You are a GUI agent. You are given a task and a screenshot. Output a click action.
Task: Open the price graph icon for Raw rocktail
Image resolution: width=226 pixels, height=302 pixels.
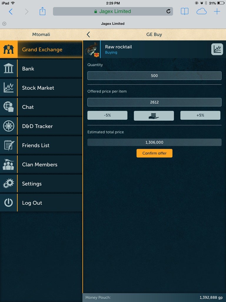click(x=217, y=49)
